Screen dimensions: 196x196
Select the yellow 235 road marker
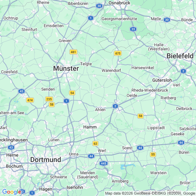pyautogui.click(x=49, y=99)
